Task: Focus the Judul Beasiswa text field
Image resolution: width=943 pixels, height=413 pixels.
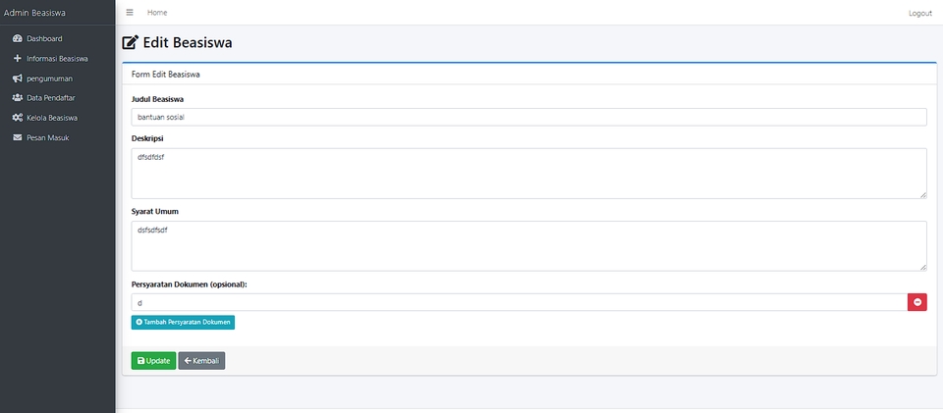Action: click(x=528, y=117)
